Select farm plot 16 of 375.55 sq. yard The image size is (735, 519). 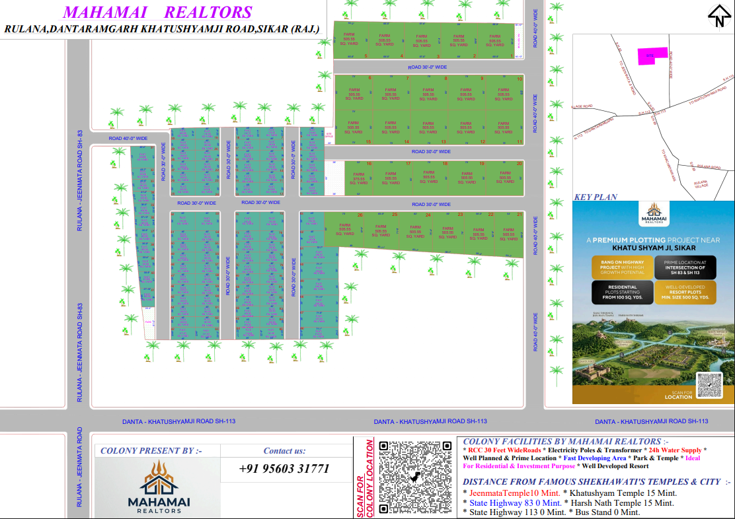[358, 178]
